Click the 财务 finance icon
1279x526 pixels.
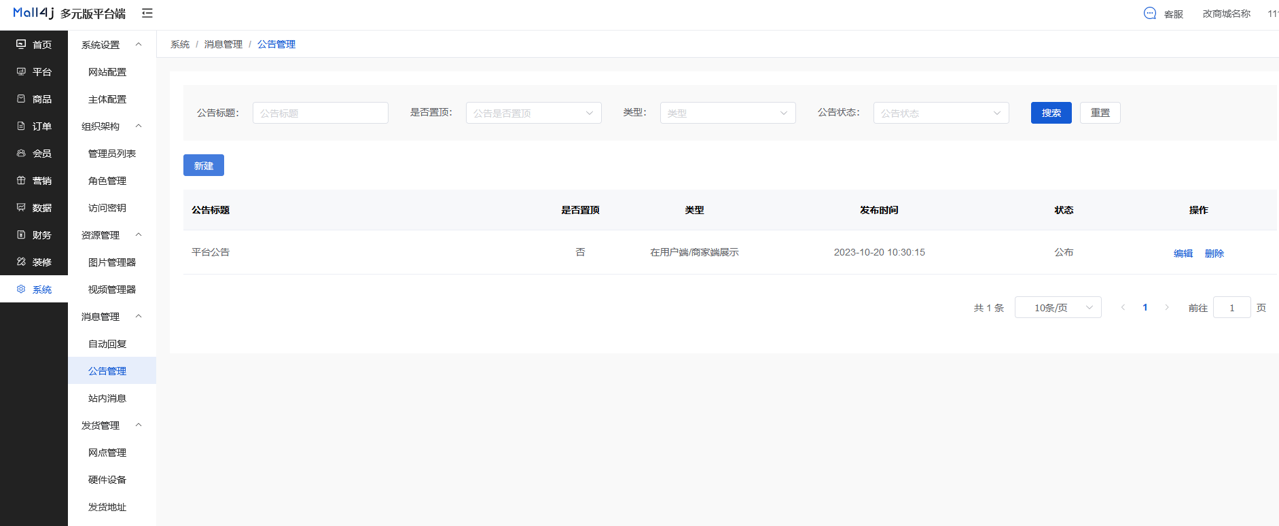pos(21,234)
